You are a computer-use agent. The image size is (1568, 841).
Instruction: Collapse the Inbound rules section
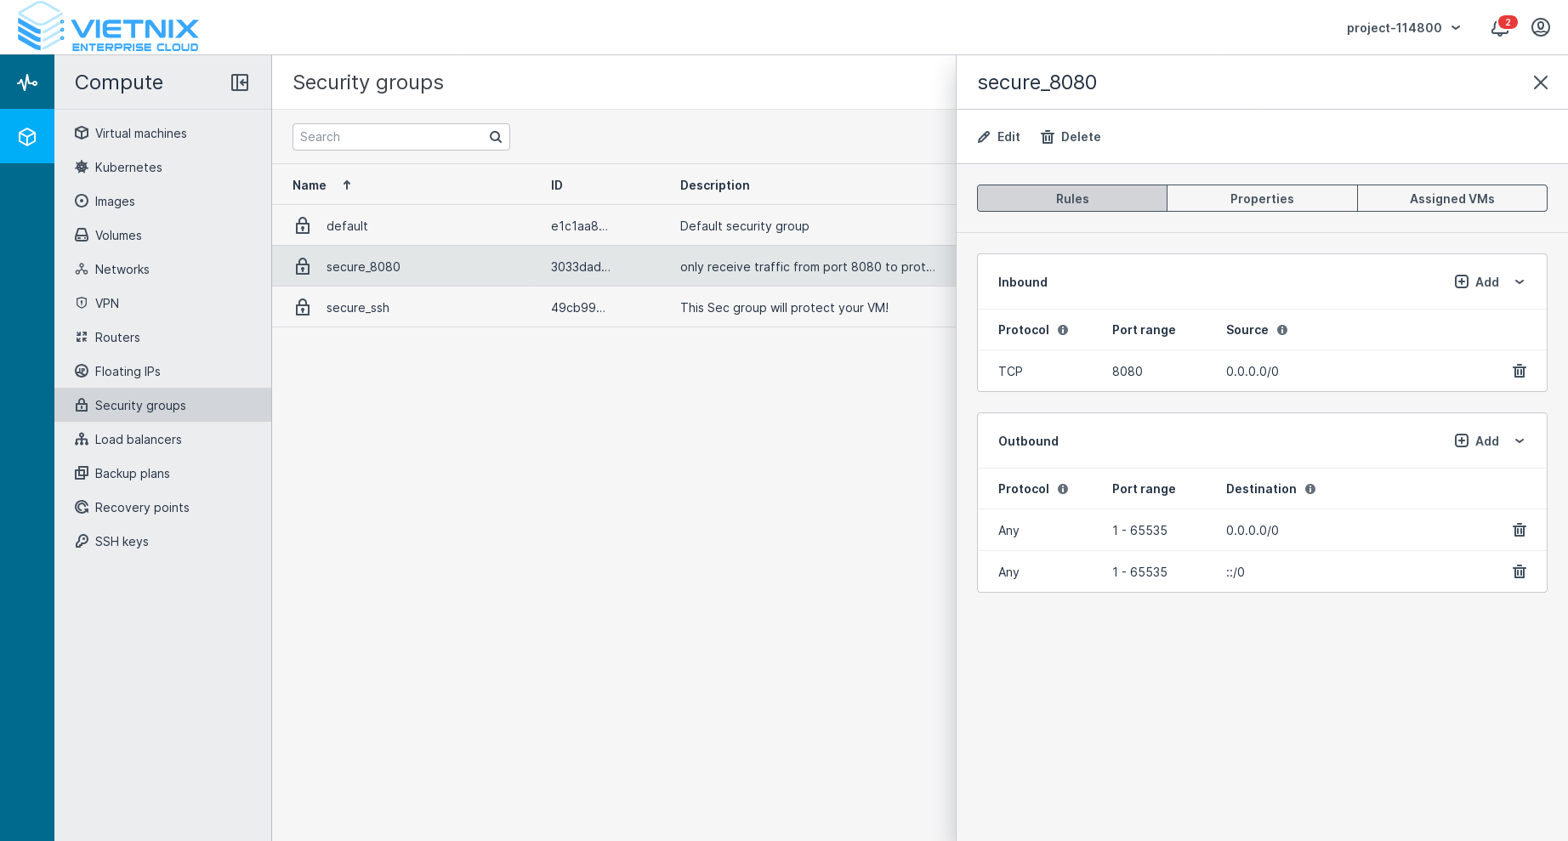1520,282
